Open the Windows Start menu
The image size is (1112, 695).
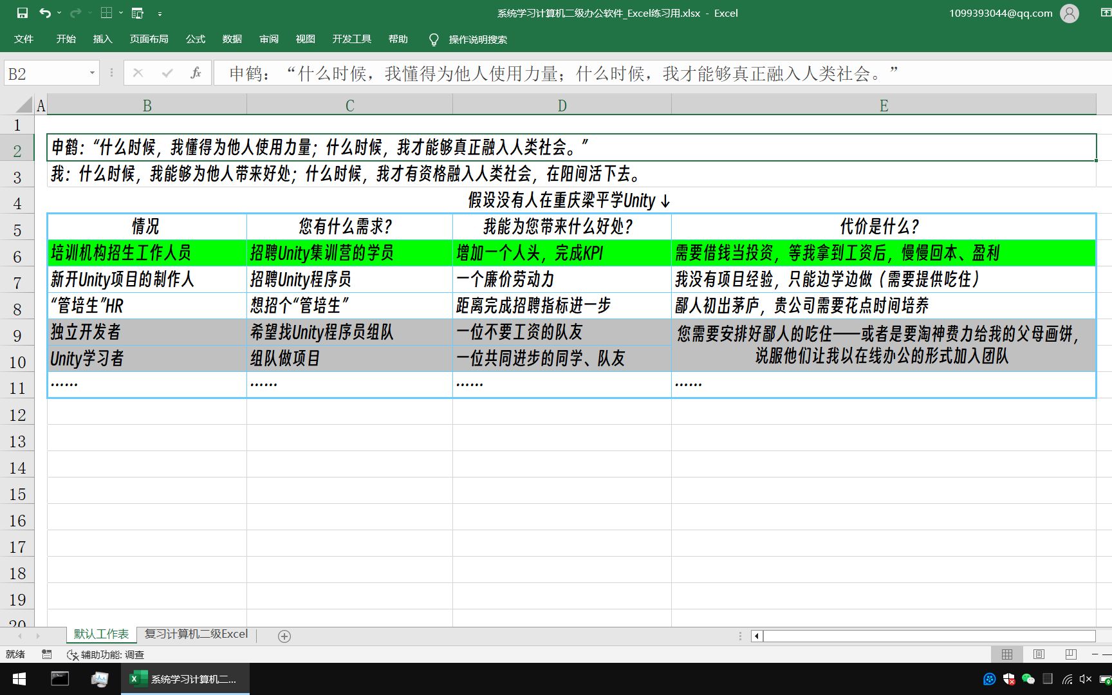click(19, 679)
